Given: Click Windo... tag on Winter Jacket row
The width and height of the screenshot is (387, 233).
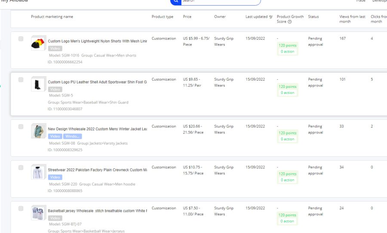Looking at the screenshot, I should click(x=72, y=137).
